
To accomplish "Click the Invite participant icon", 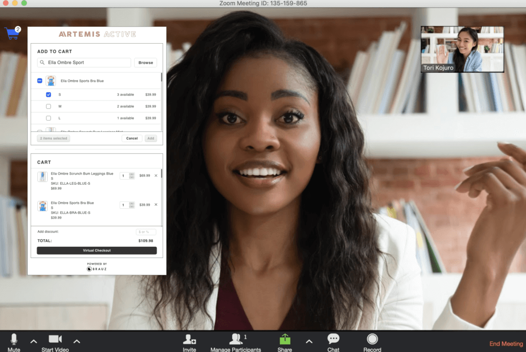I will coord(189,339).
